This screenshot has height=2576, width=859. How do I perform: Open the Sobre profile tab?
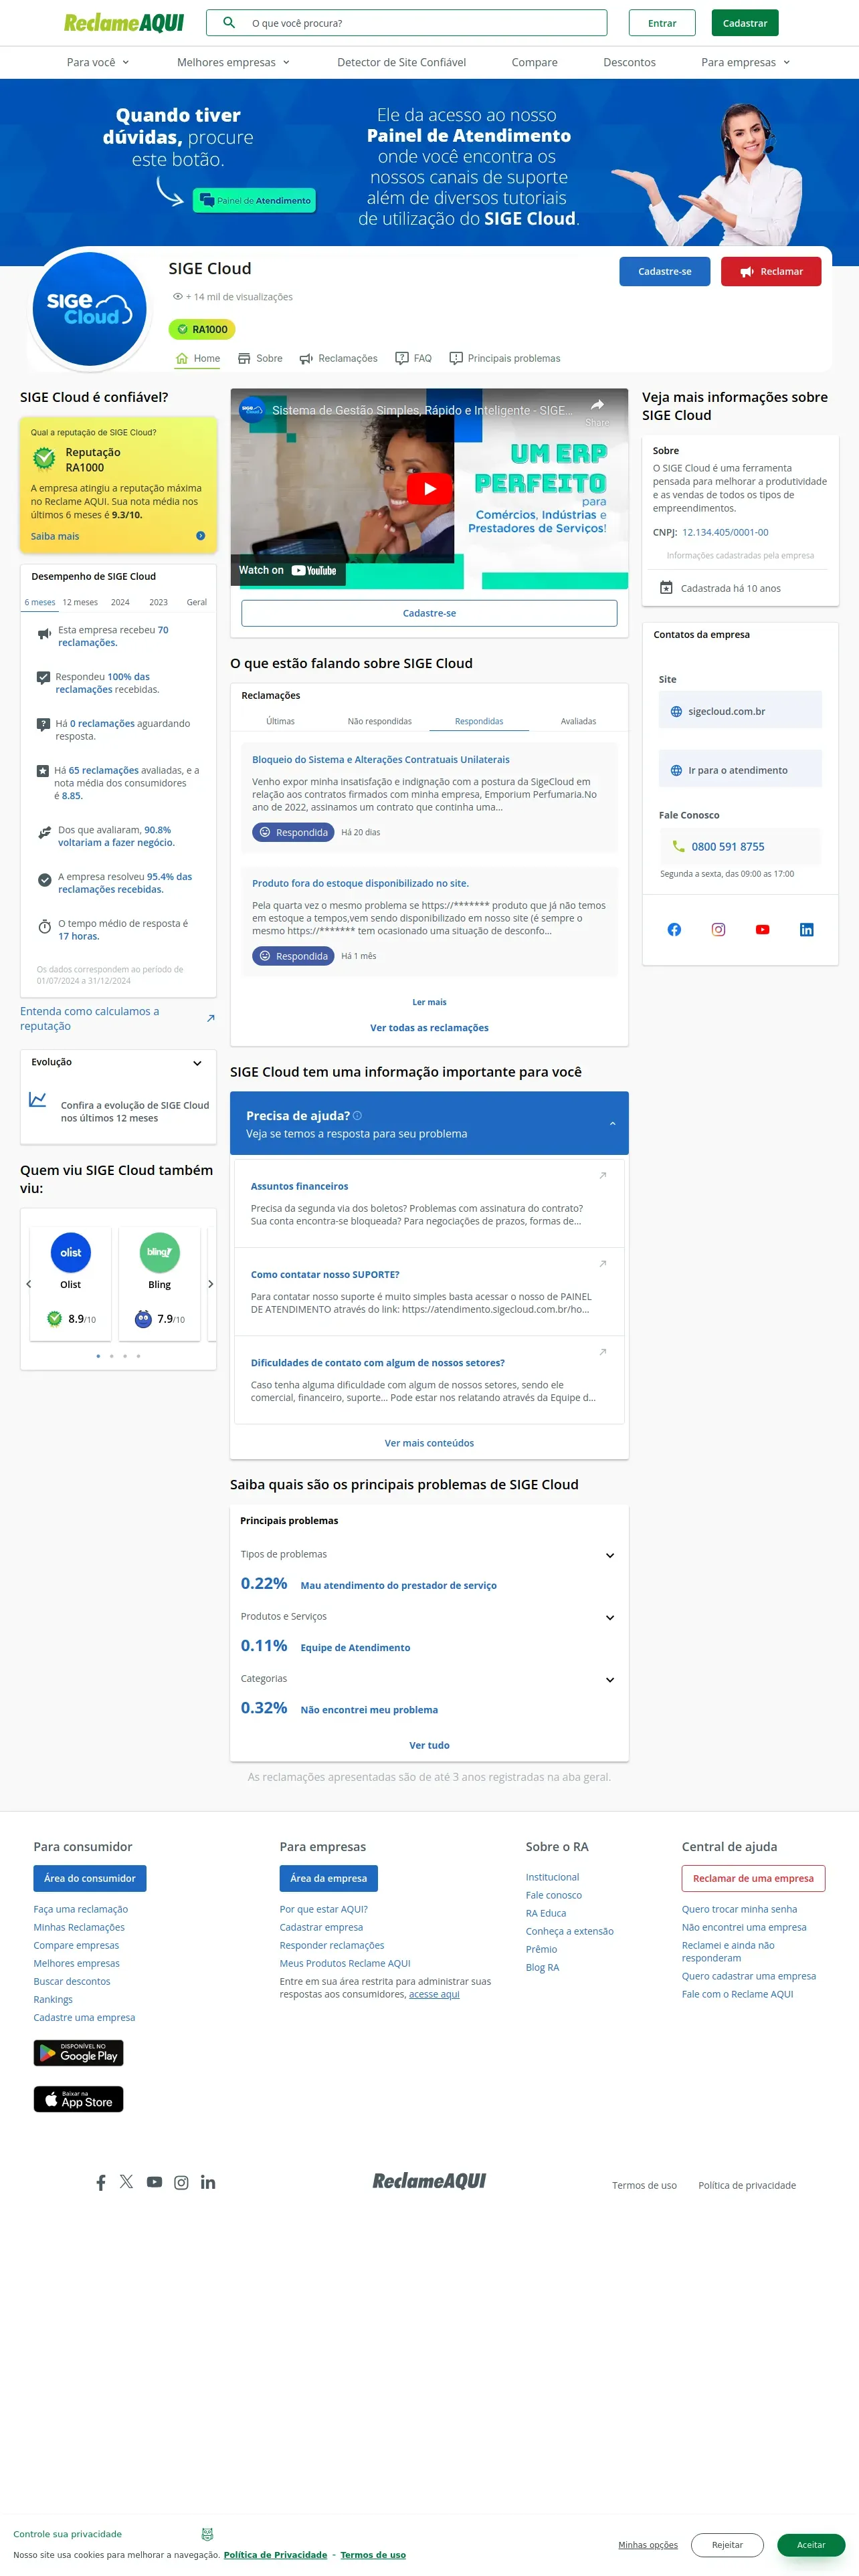coord(260,358)
